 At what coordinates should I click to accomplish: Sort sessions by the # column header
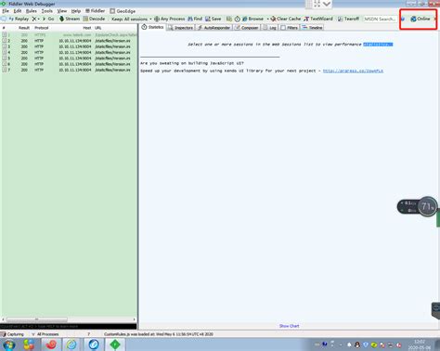(x=4, y=28)
